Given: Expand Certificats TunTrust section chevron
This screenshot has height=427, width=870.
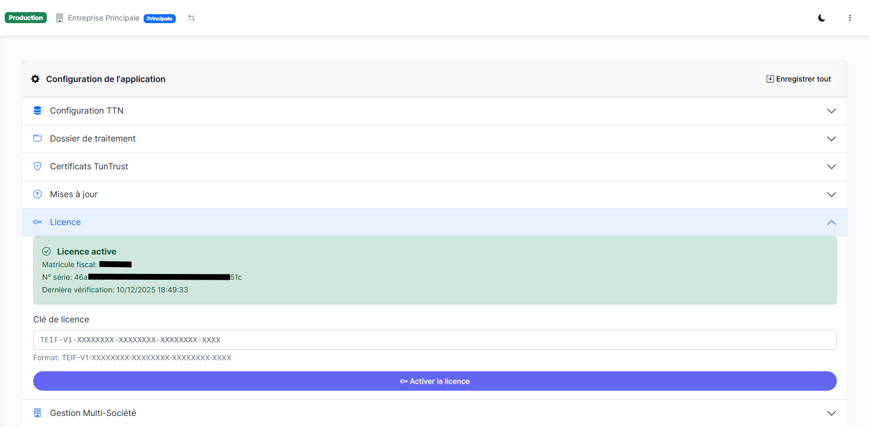Looking at the screenshot, I should [x=831, y=167].
